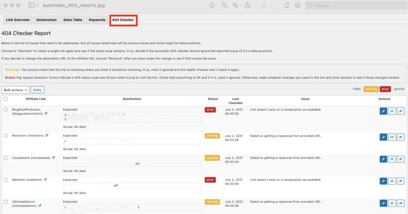Click the wrench edit icon for Madmimi
Screen dimensions: 408x214
[x=383, y=181]
